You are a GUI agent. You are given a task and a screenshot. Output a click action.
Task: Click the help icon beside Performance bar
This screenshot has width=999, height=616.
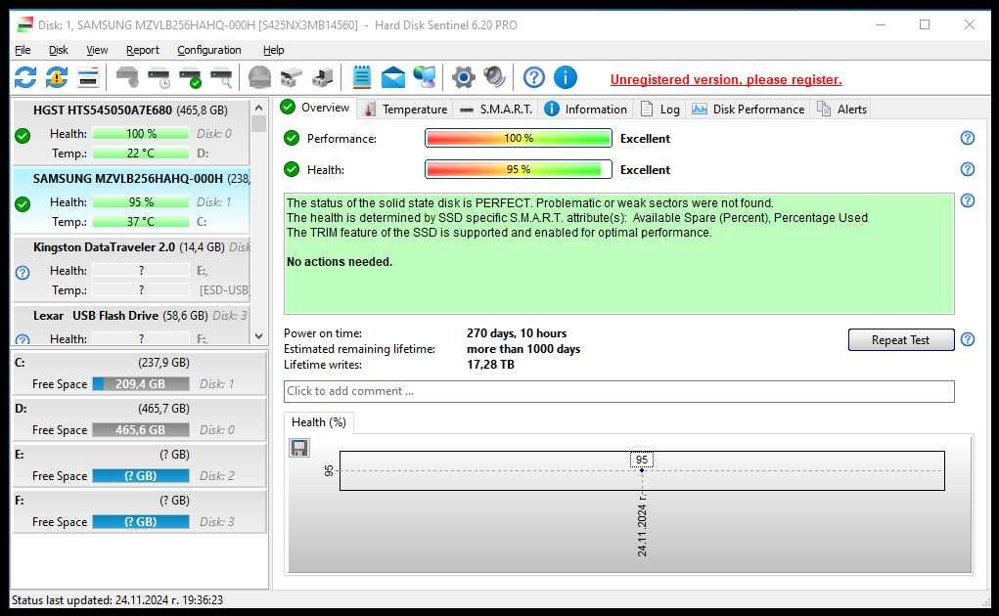click(967, 138)
